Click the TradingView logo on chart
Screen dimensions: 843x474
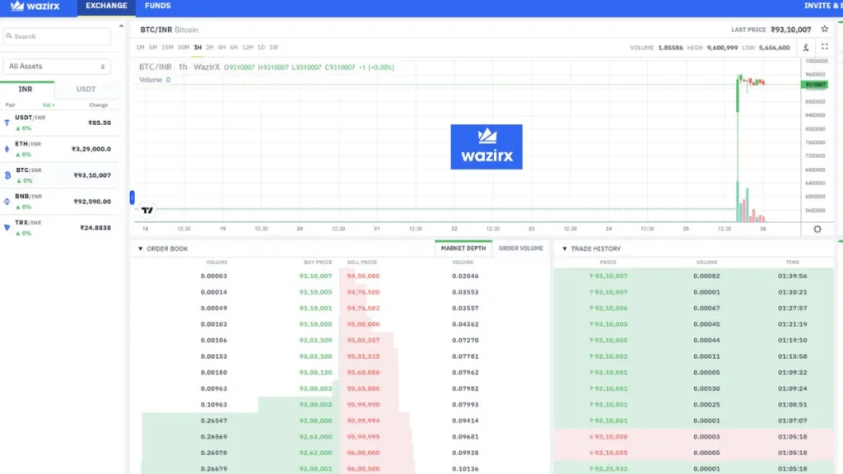147,211
